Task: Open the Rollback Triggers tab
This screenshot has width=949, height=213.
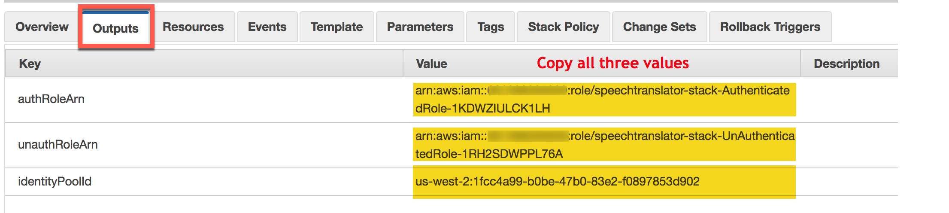Action: [x=770, y=27]
